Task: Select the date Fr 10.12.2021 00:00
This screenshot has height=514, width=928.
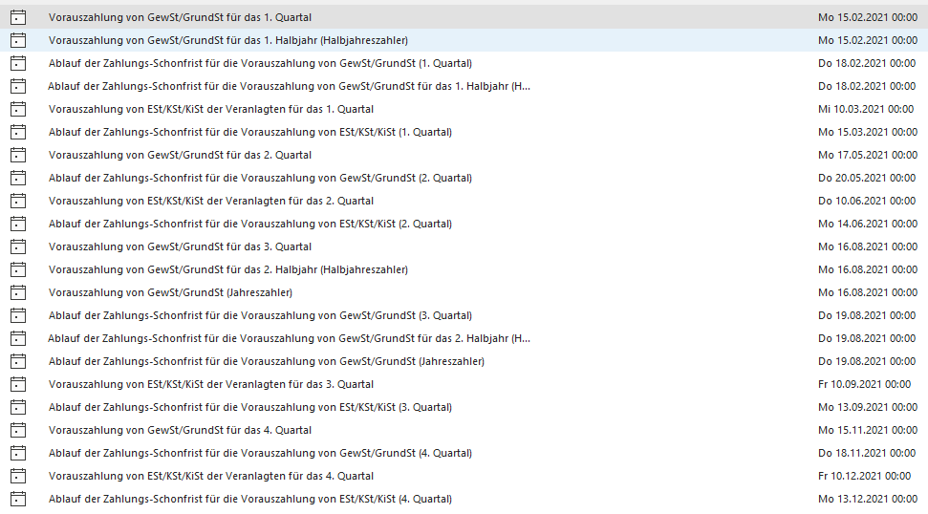Action: 864,476
